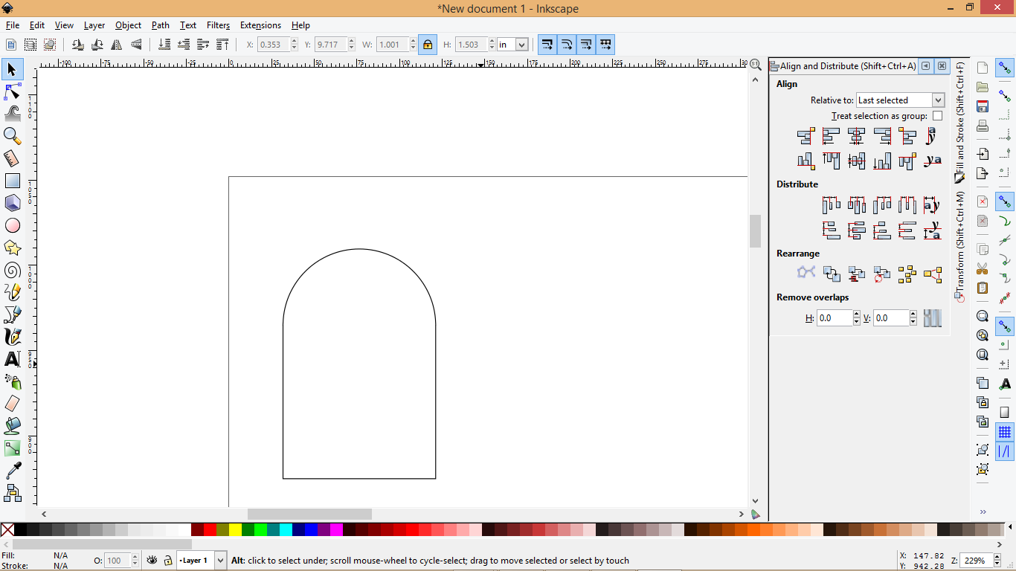Select the Spiral tool
This screenshot has width=1016, height=571.
pos(12,270)
